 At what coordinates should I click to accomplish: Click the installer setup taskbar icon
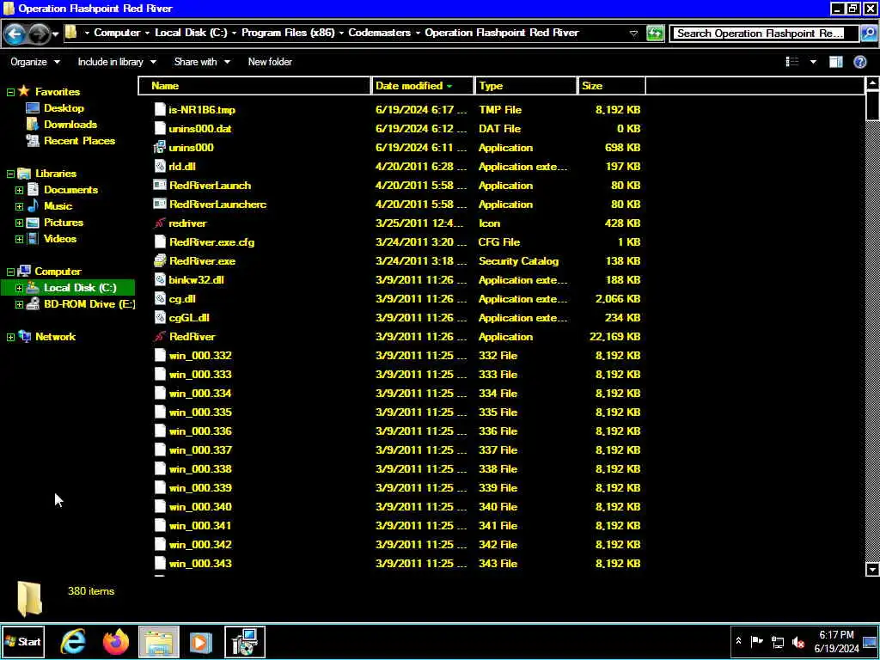point(245,641)
